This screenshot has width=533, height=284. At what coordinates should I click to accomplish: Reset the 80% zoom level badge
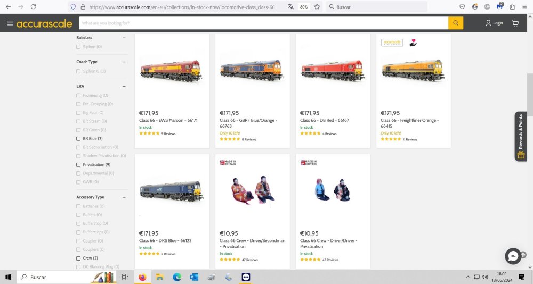(x=304, y=7)
